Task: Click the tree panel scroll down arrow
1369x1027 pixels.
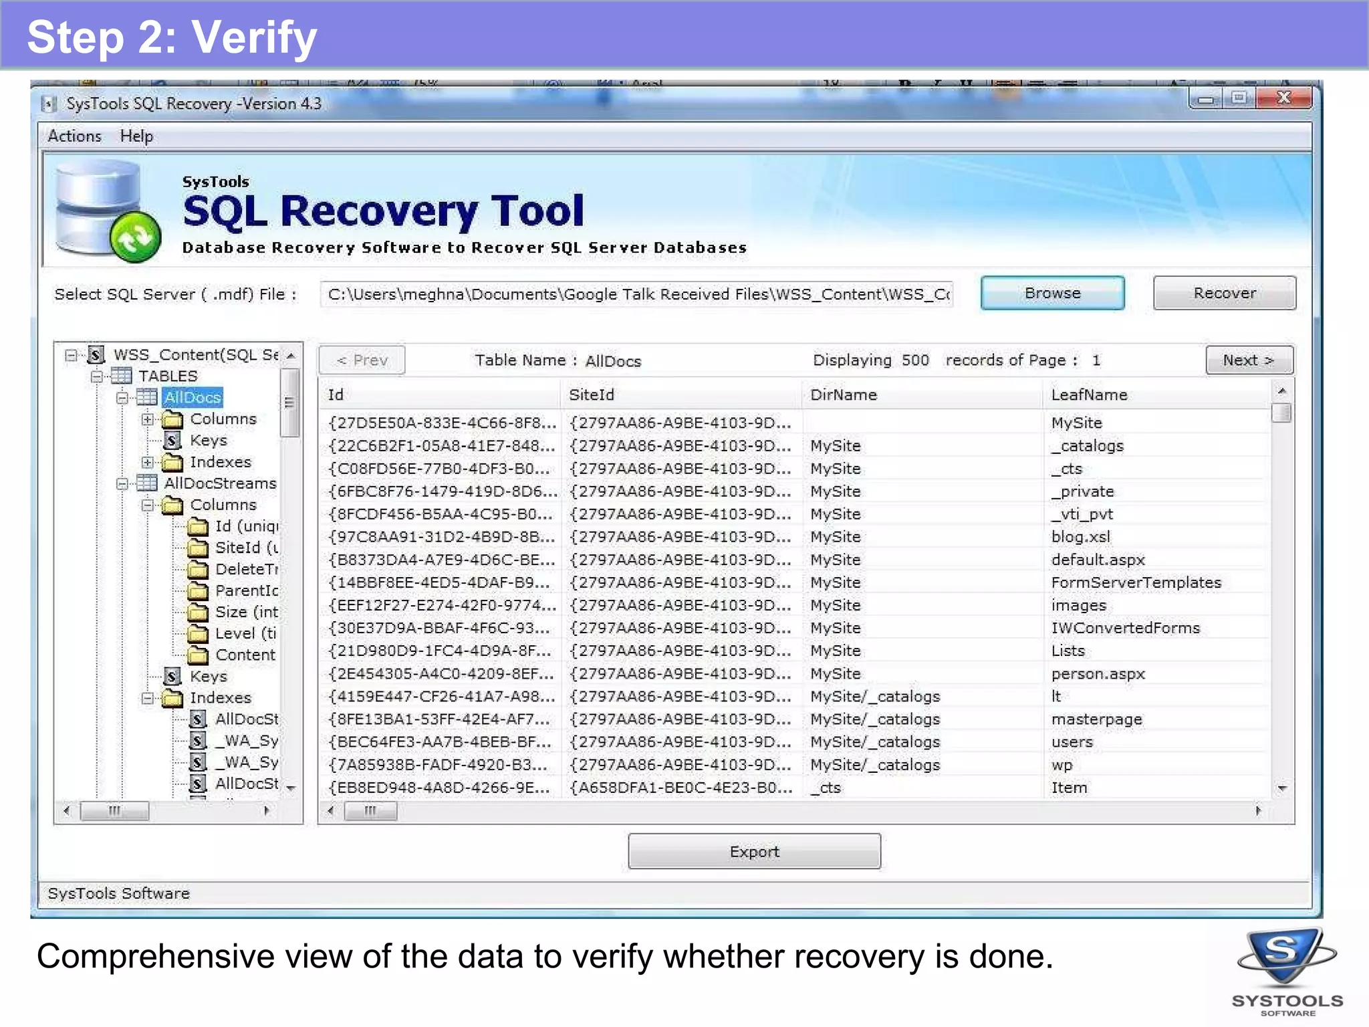Action: [x=291, y=788]
